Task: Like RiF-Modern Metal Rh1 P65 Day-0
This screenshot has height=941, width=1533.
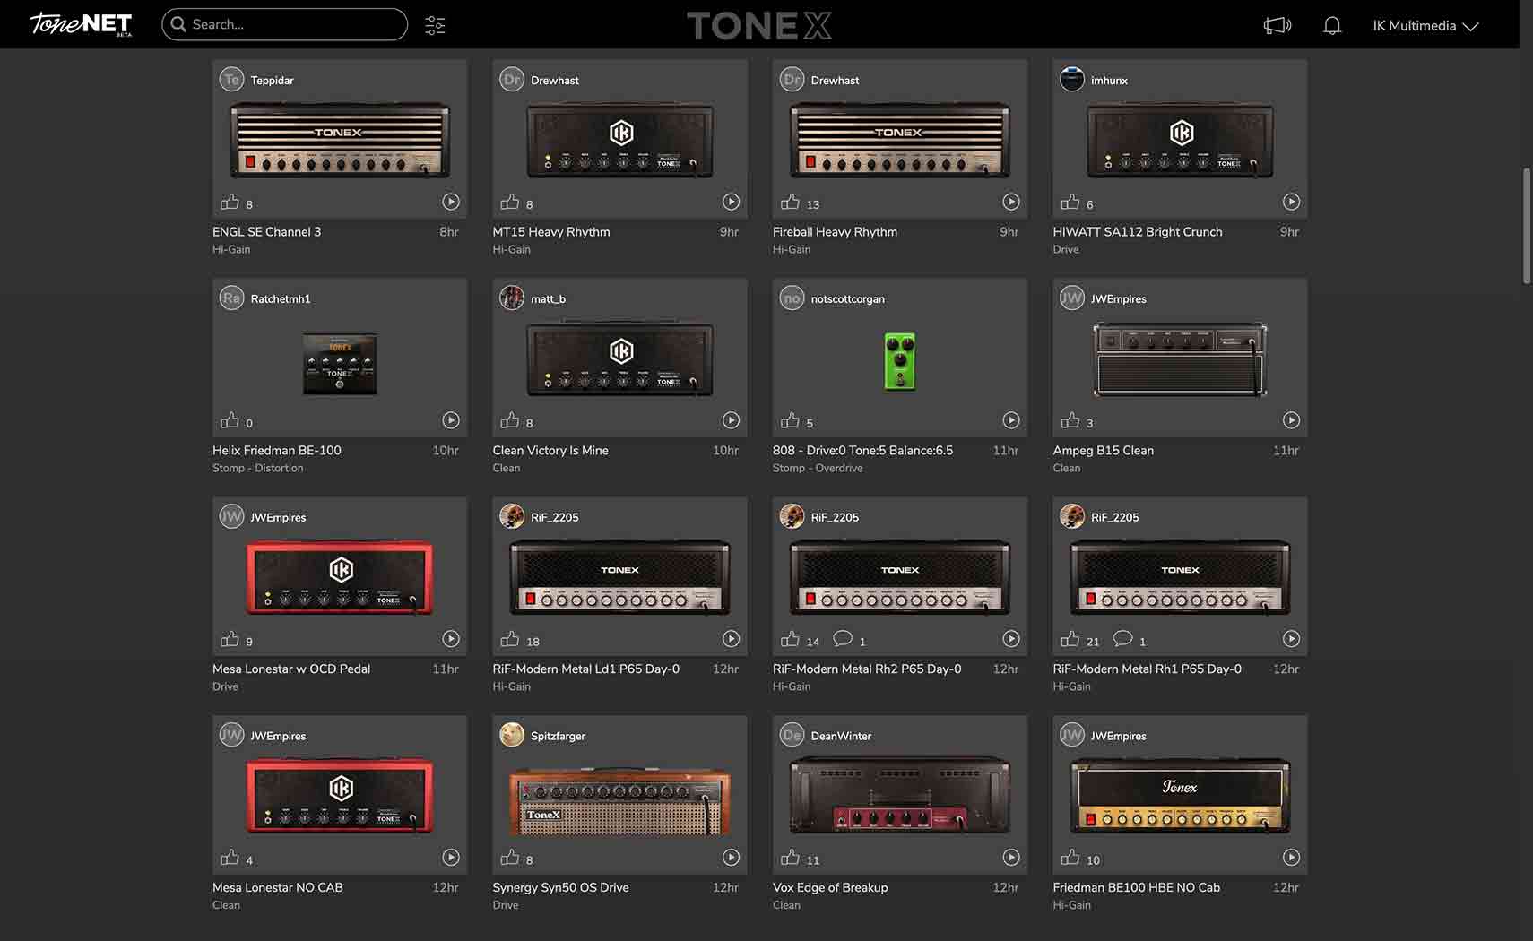Action: (1070, 639)
